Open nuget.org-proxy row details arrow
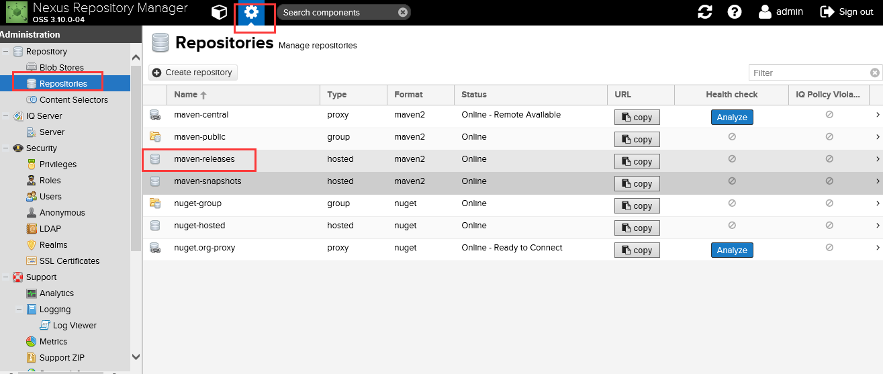Viewport: 883px width, 374px height. [x=878, y=248]
